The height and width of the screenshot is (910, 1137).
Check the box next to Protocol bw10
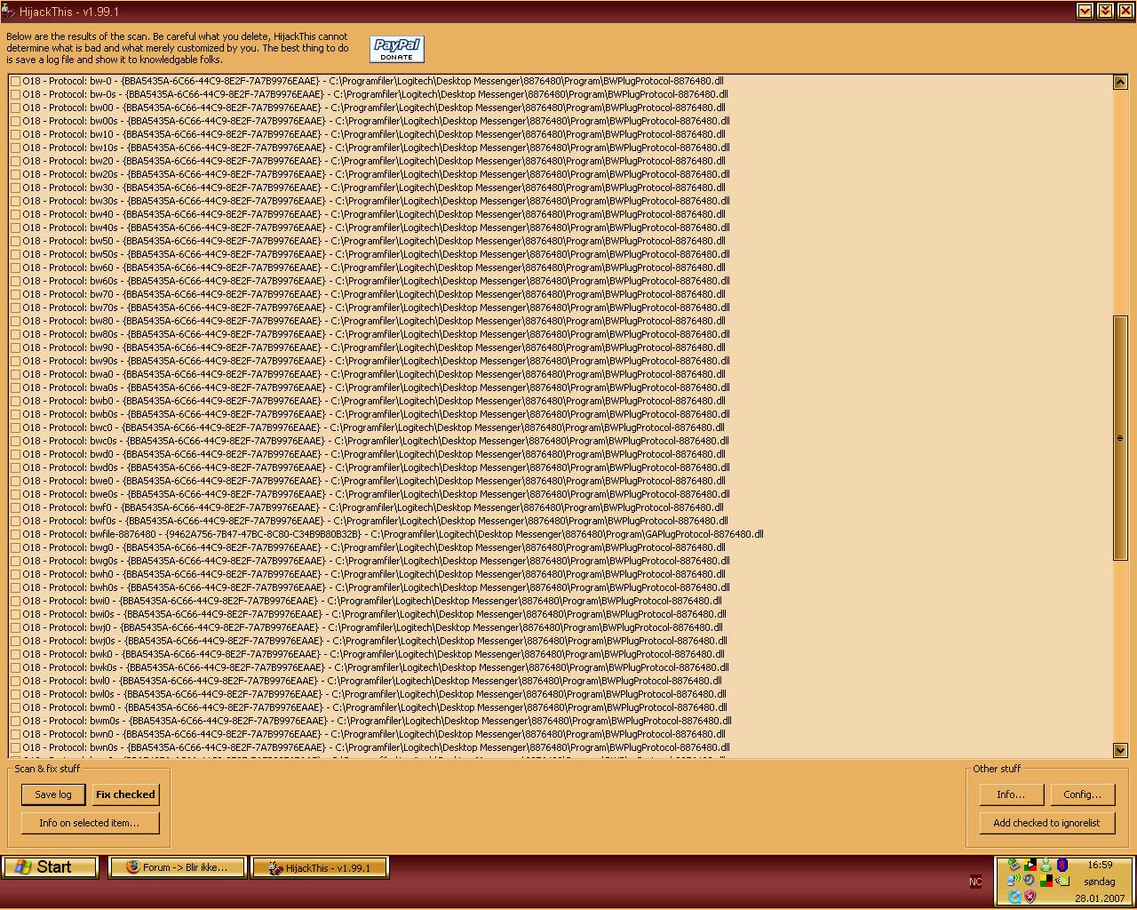[16, 134]
